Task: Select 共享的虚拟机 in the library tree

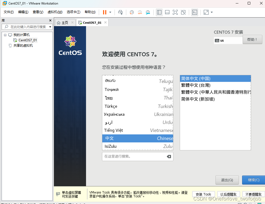Action: [x=23, y=46]
